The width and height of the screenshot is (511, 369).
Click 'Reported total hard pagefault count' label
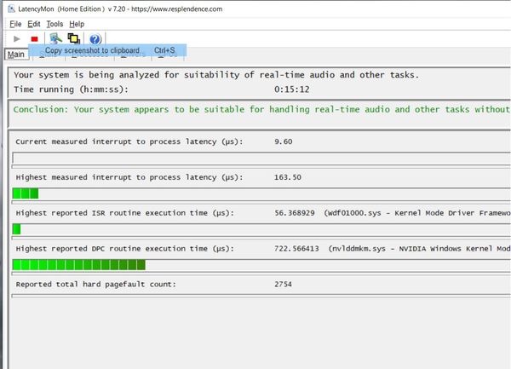pos(95,285)
